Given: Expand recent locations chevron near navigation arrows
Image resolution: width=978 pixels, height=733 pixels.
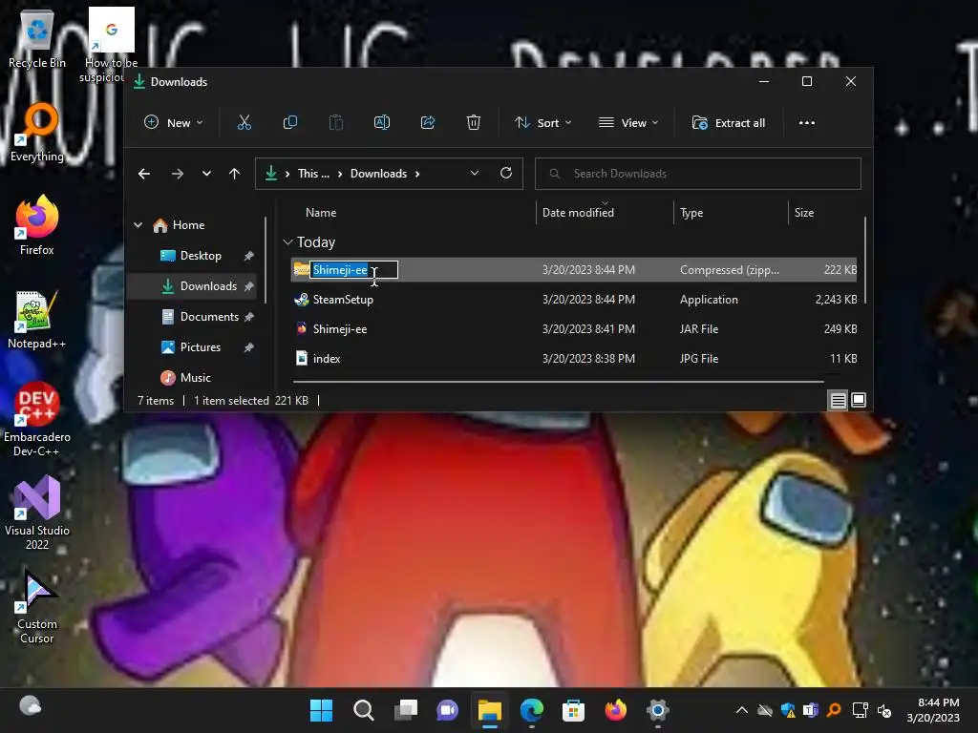Looking at the screenshot, I should coord(206,174).
